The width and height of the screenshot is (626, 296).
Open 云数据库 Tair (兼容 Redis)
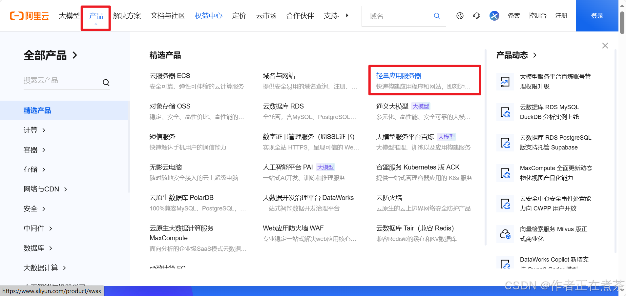[415, 228]
